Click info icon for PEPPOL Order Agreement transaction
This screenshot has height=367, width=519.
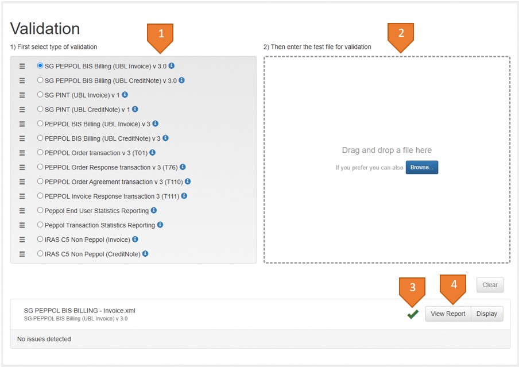point(188,181)
